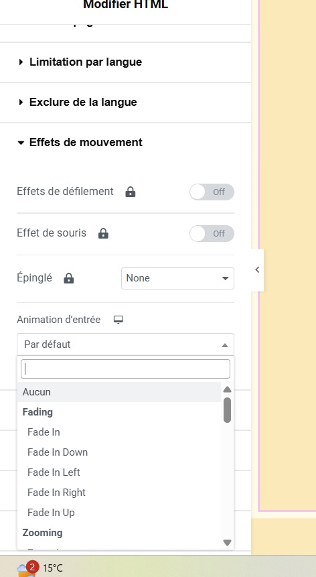Close the Par défaut animation dropdown
Screen dimensions: 316x577
coord(125,344)
